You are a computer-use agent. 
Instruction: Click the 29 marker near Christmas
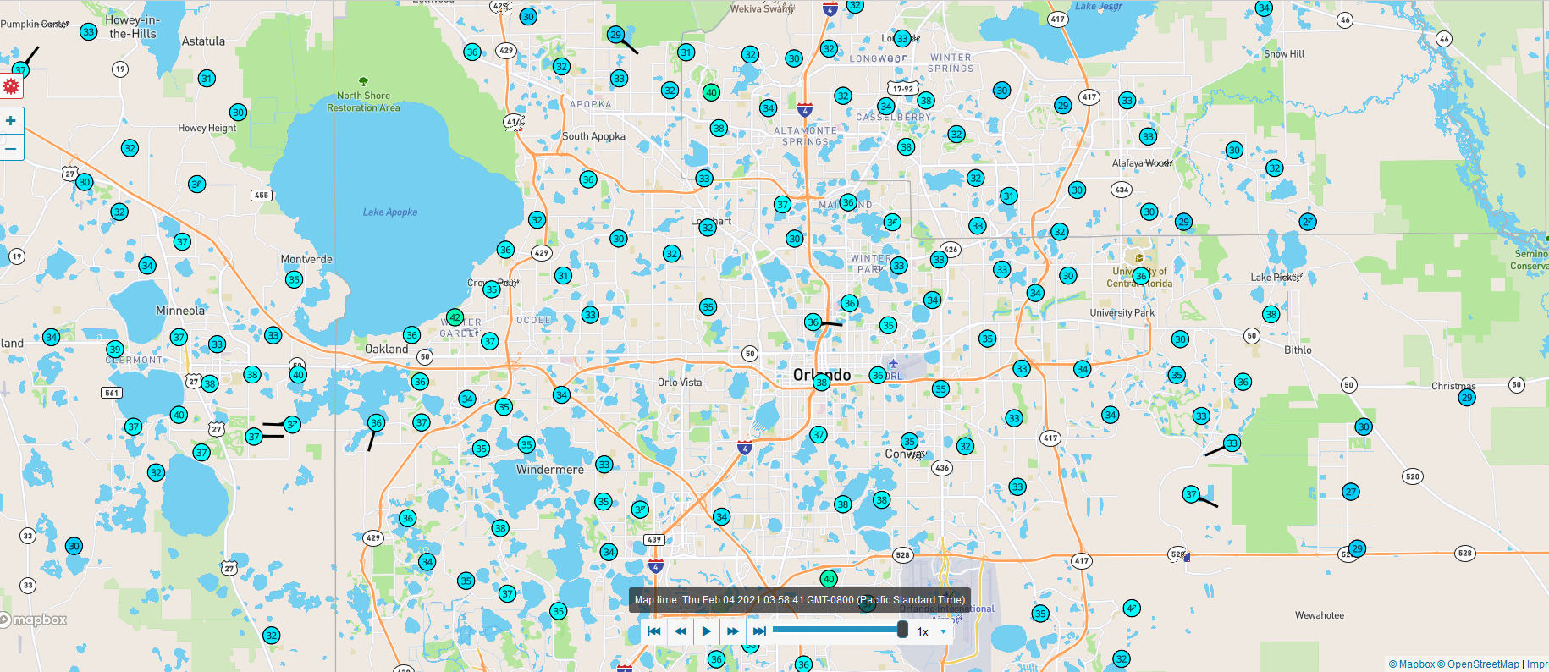1467,398
